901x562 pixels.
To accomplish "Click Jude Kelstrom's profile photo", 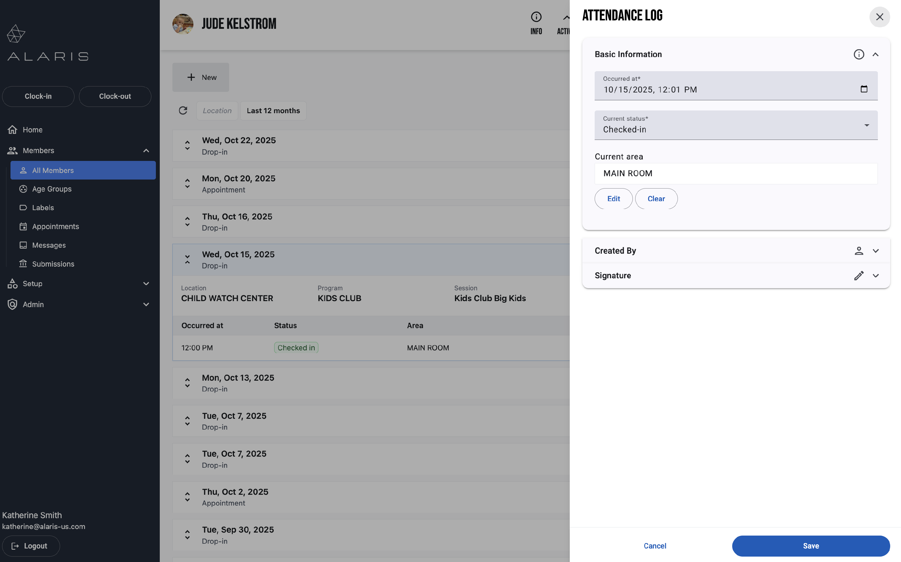I will pos(183,24).
